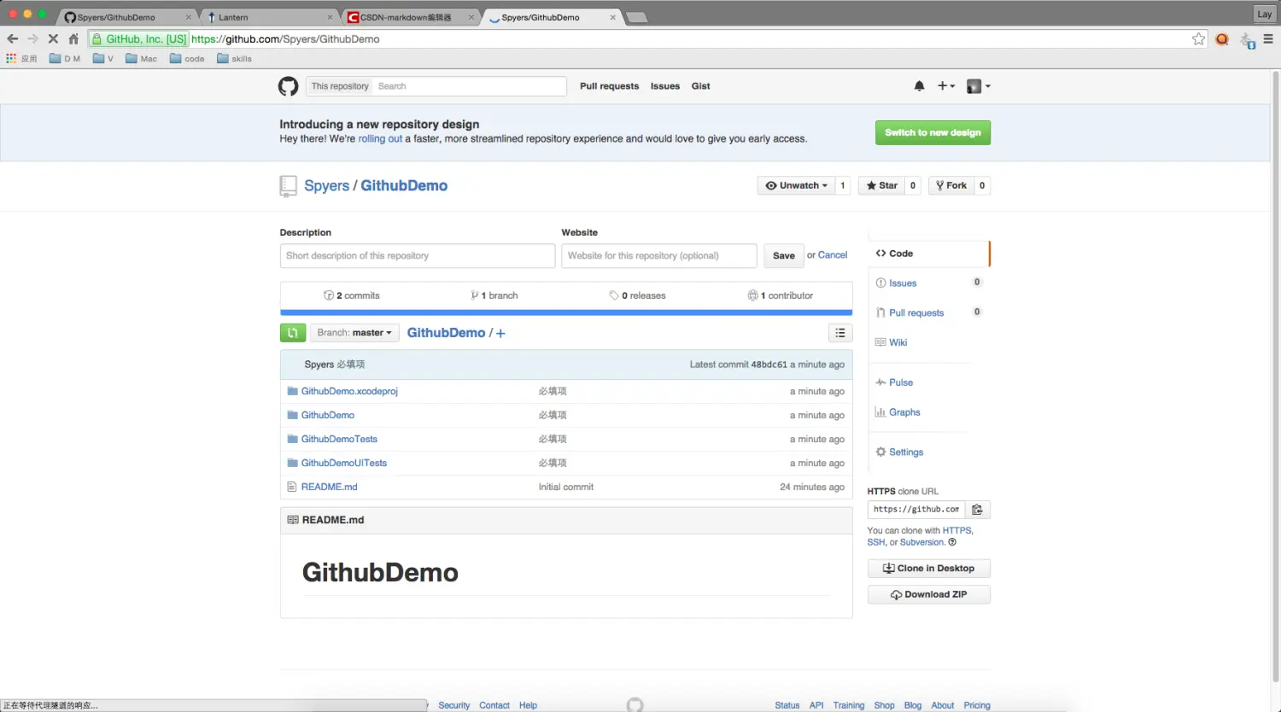Image resolution: width=1281 pixels, height=712 pixels.
Task: Click the Status link in footer
Action: point(787,705)
